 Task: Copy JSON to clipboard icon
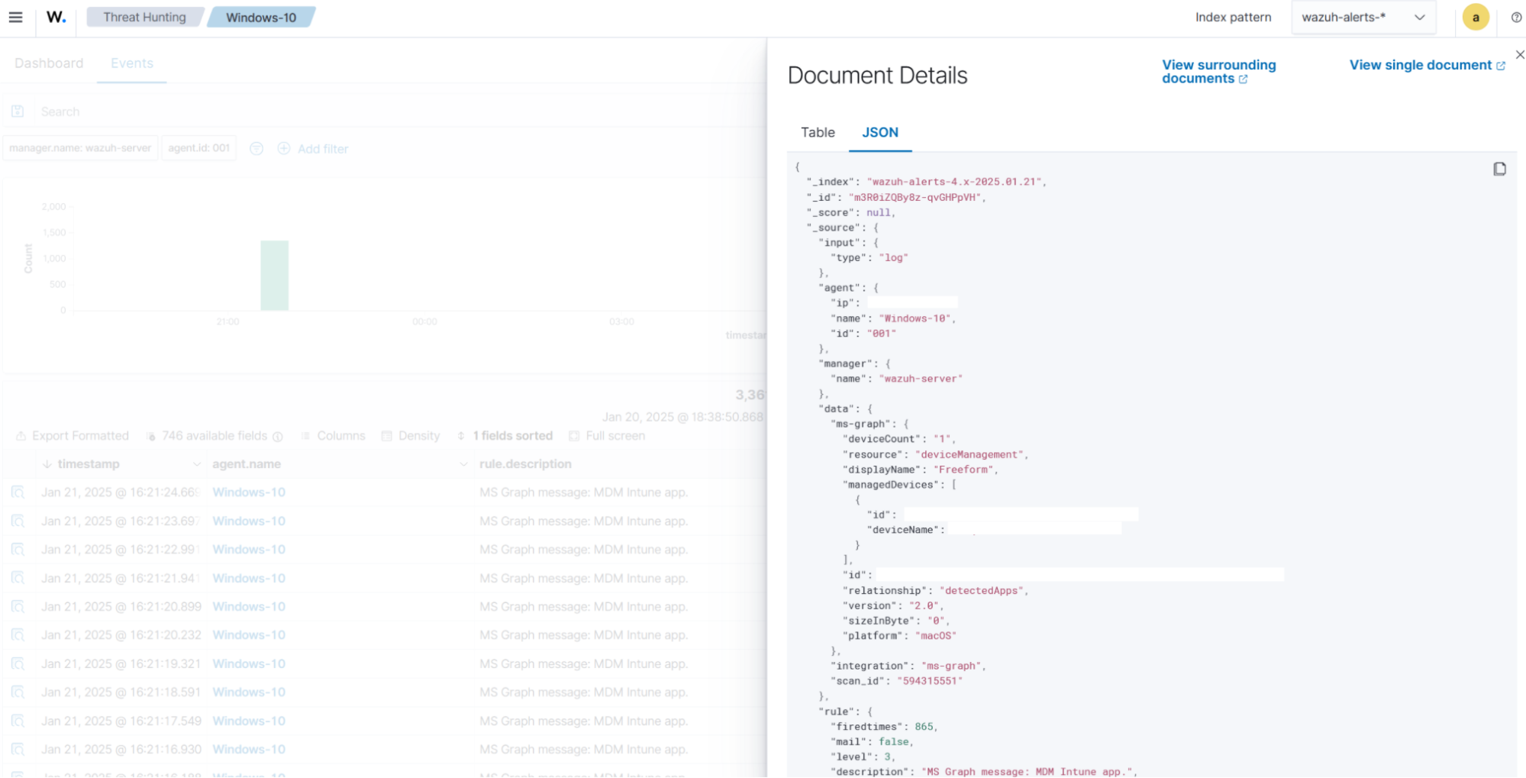tap(1499, 169)
